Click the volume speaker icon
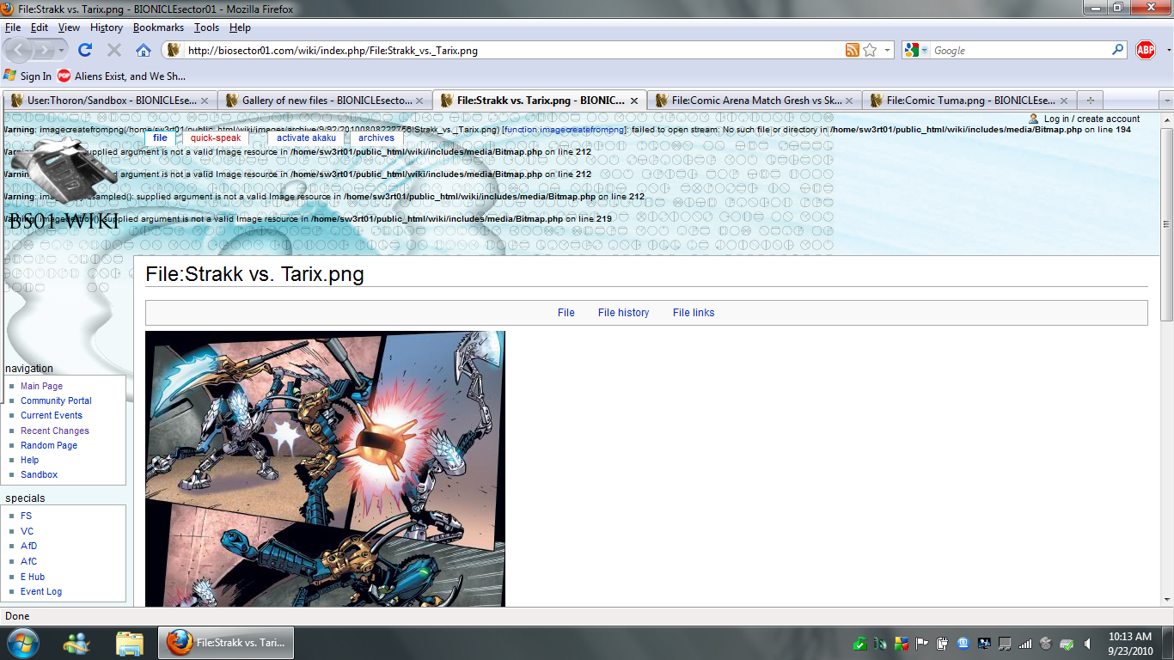 click(x=1087, y=644)
